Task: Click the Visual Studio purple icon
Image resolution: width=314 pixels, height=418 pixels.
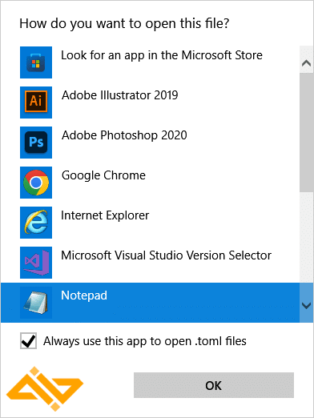Action: (36, 263)
